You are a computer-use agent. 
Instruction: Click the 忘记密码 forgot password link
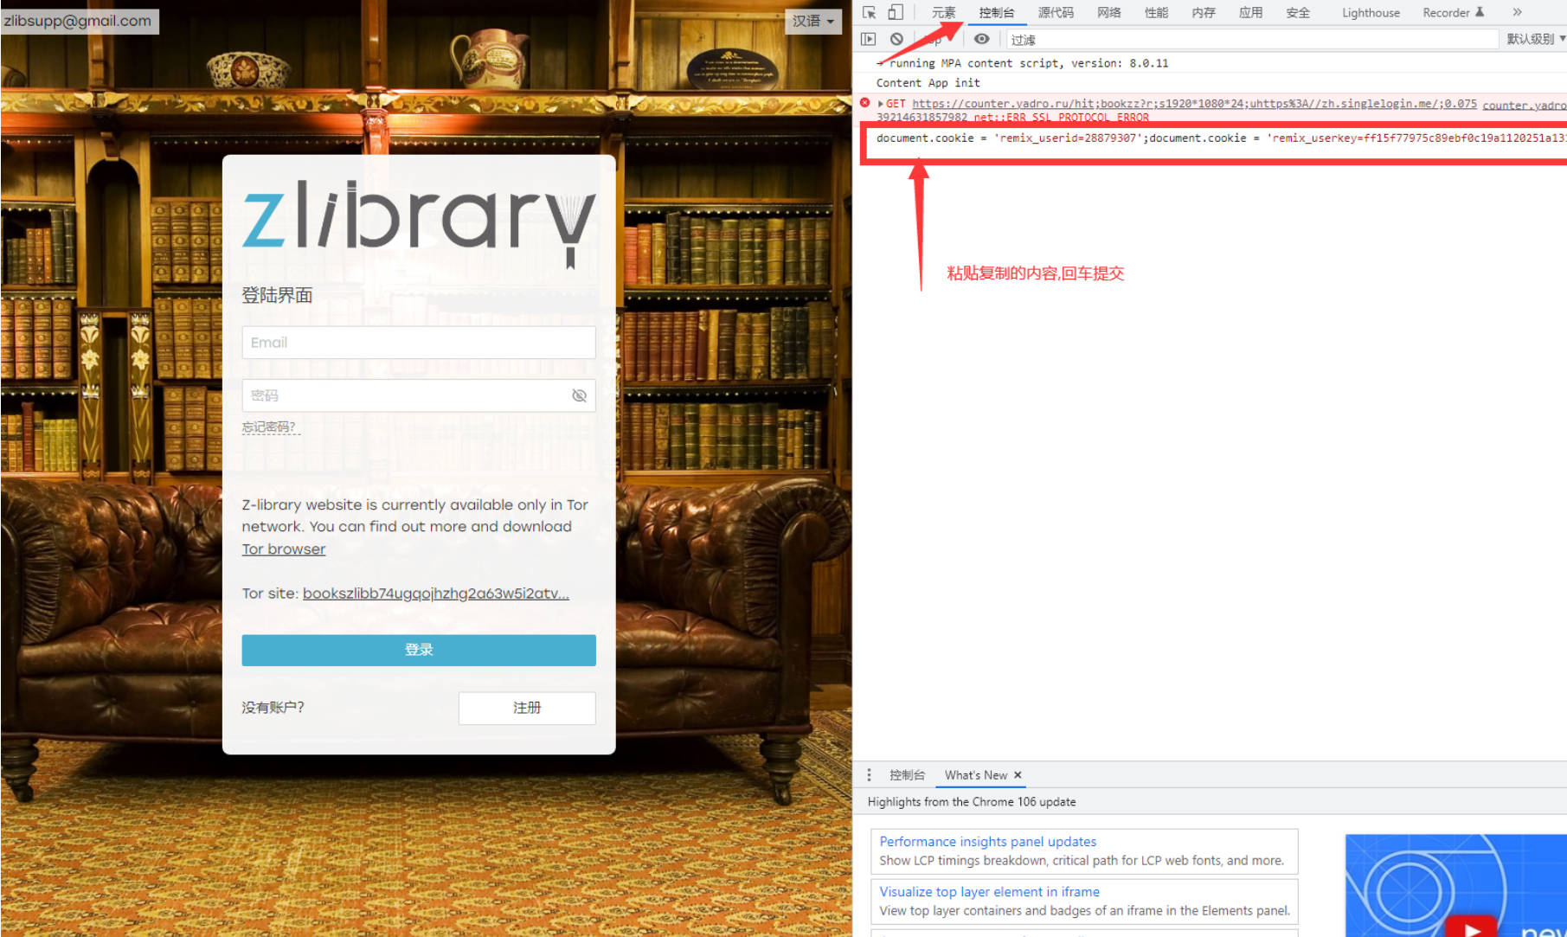click(270, 427)
